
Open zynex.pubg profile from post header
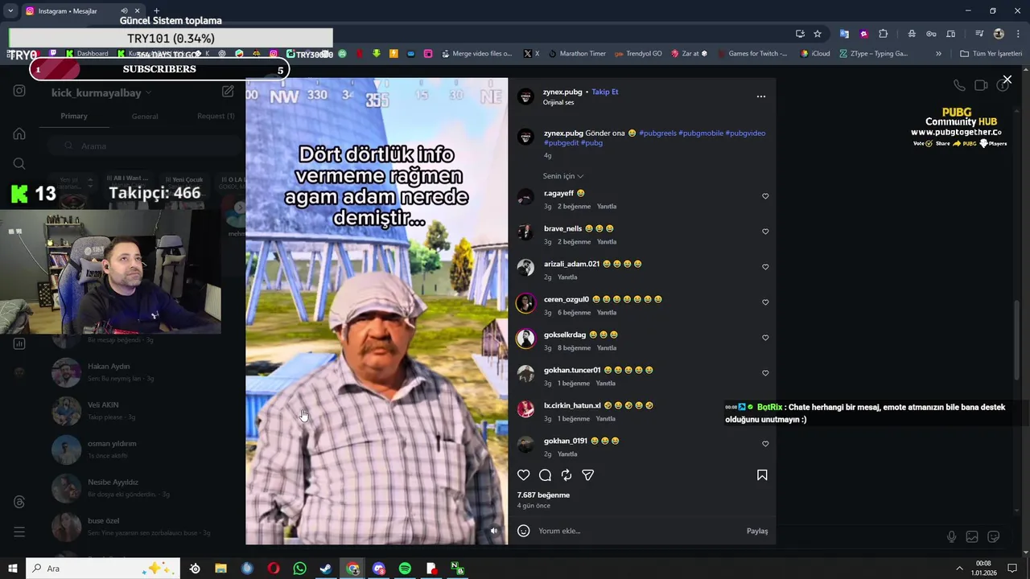[562, 92]
